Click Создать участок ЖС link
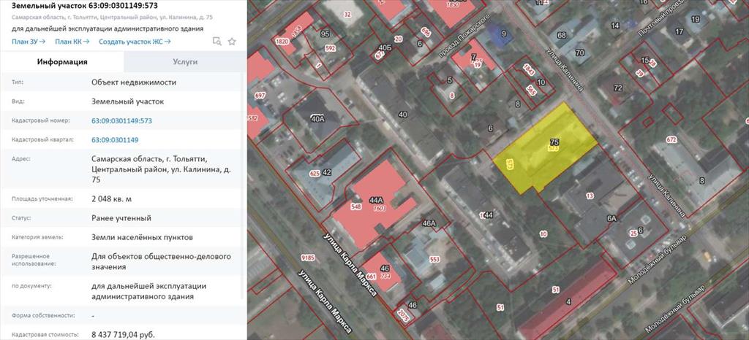This screenshot has width=749, height=340. point(135,42)
